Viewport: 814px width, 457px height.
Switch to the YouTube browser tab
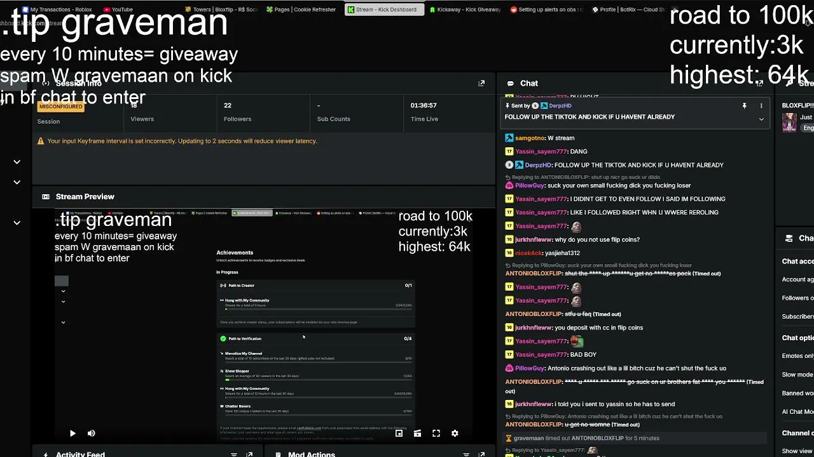pyautogui.click(x=118, y=10)
